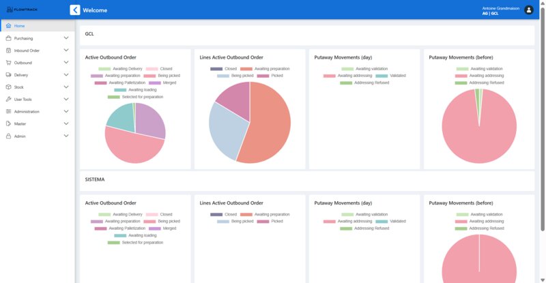Click the Flowtrack logo
Image resolution: width=546 pixels, height=283 pixels.
21,10
